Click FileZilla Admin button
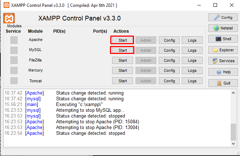 (x=146, y=60)
